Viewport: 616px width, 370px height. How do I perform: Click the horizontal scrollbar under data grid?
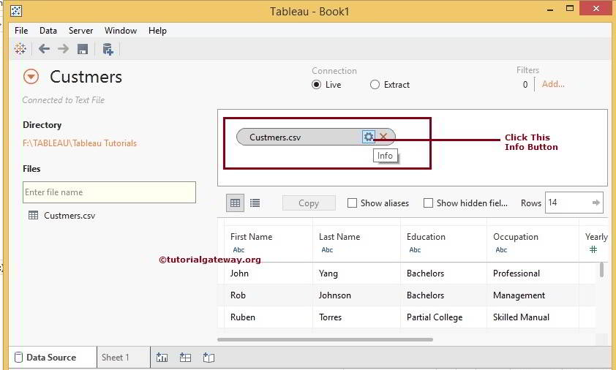click(x=325, y=339)
